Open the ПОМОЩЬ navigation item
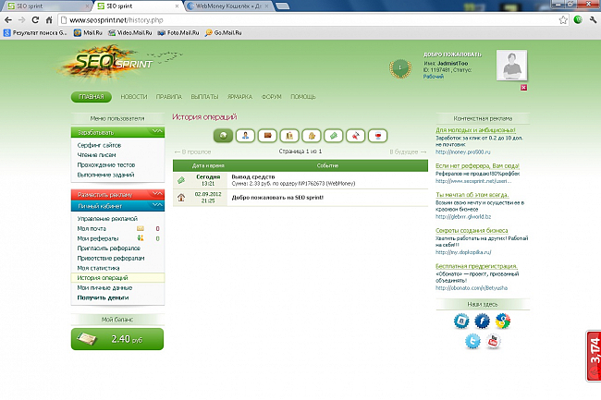The height and width of the screenshot is (400, 601). coord(302,97)
